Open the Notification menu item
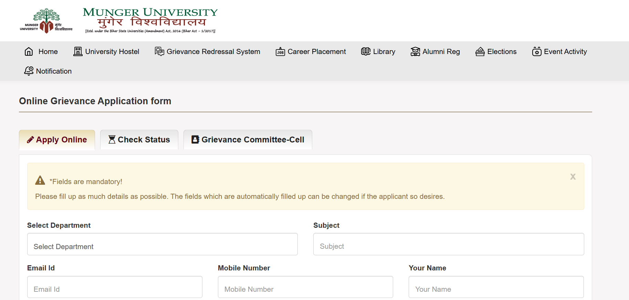The image size is (629, 300). pyautogui.click(x=48, y=71)
